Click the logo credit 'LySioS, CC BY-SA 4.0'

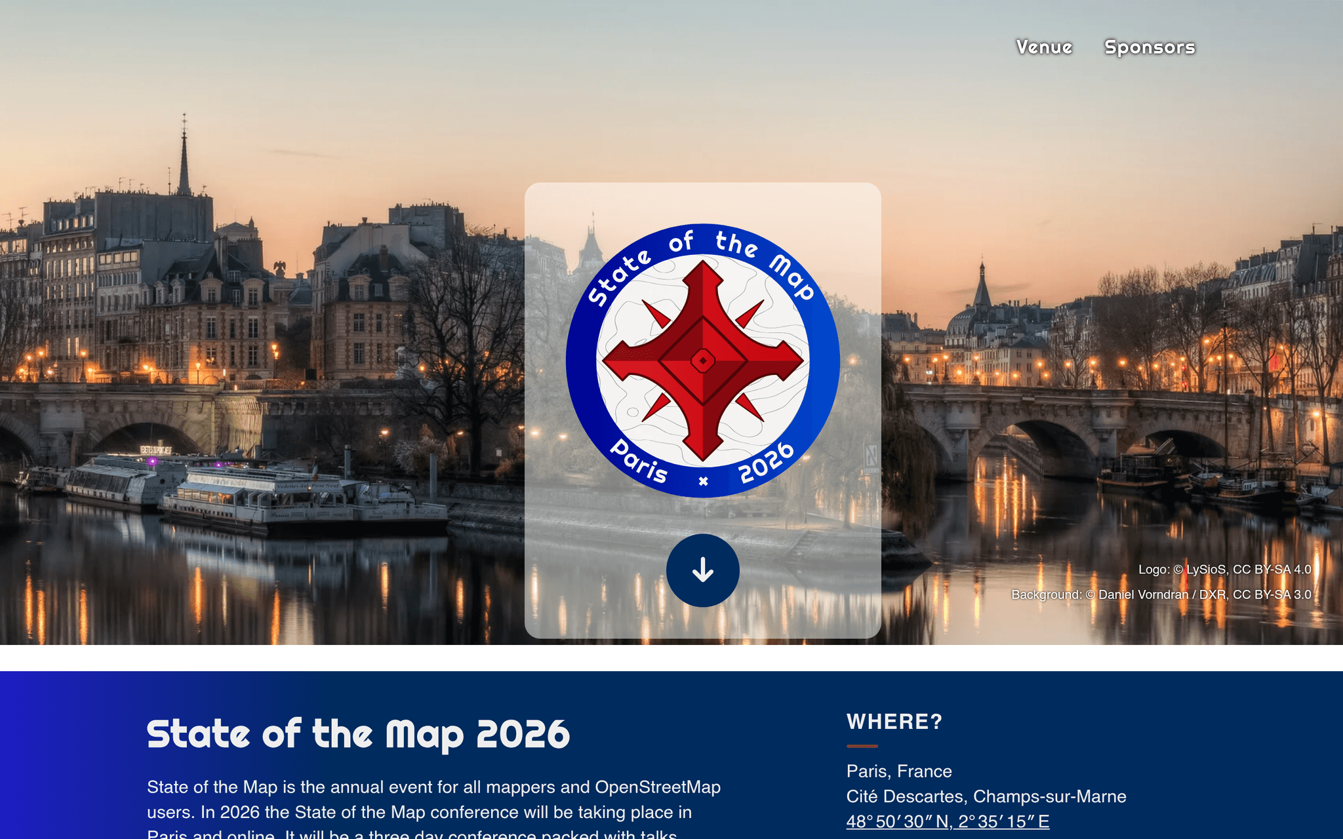click(x=1248, y=570)
